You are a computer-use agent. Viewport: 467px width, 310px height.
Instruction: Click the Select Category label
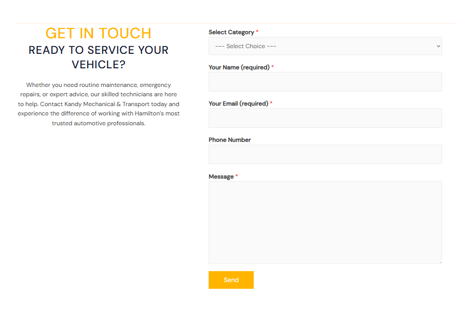pos(232,32)
